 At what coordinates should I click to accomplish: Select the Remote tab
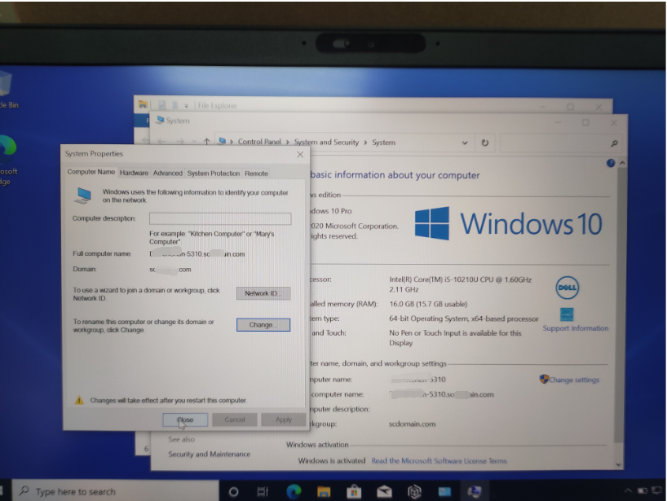[x=256, y=174]
